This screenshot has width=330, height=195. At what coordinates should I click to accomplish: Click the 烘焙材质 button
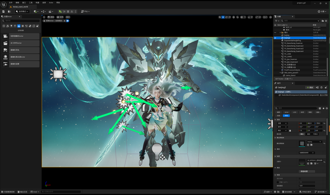point(307,171)
